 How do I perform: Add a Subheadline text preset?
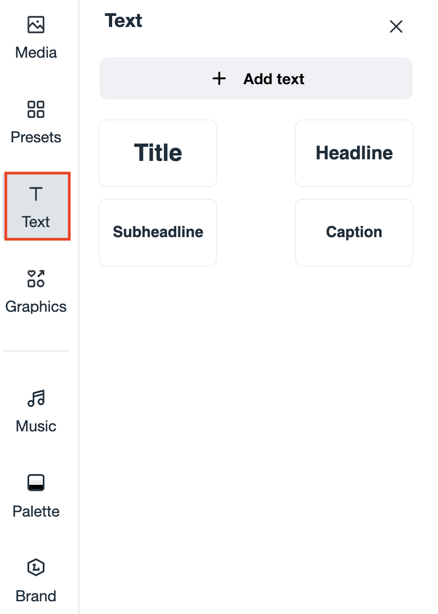pyautogui.click(x=158, y=232)
